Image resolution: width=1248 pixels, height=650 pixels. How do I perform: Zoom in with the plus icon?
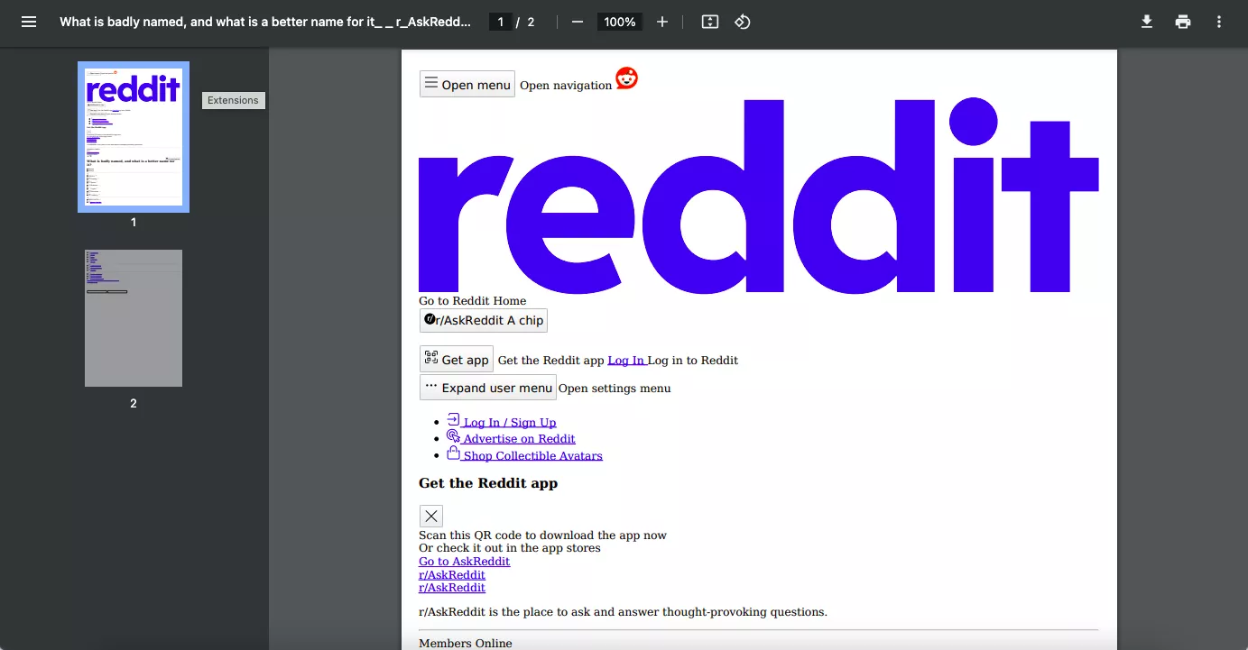(x=662, y=22)
